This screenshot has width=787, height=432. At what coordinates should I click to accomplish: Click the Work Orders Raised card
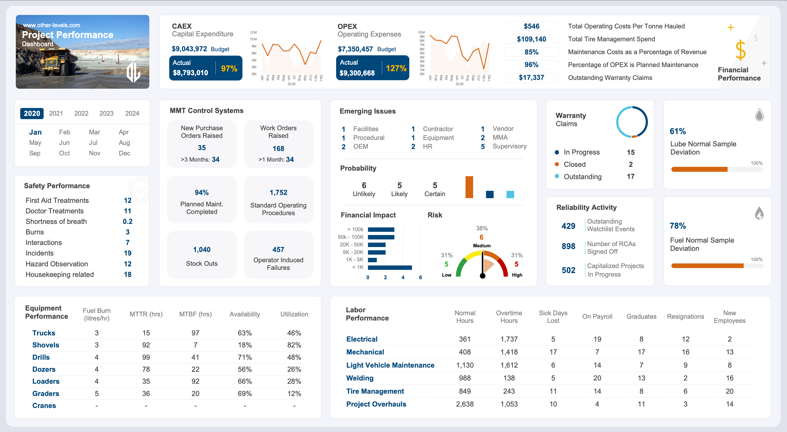click(x=278, y=144)
